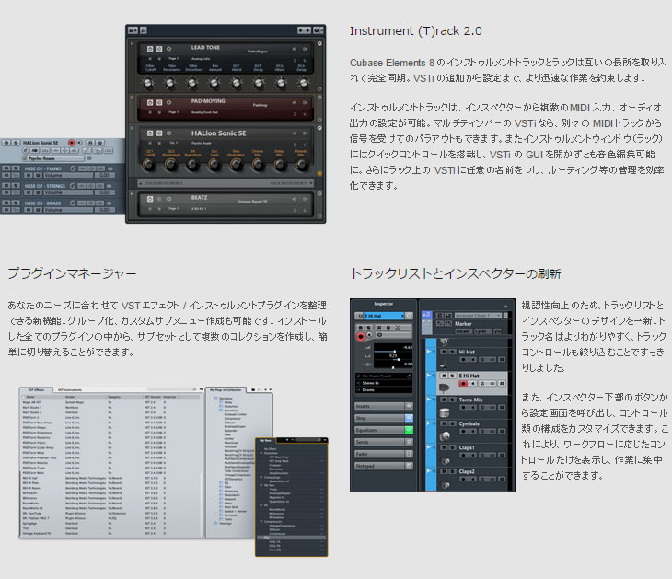672x579 pixels.
Task: Click the previous preset arrow on PAD MOVING
Action: coord(295,102)
